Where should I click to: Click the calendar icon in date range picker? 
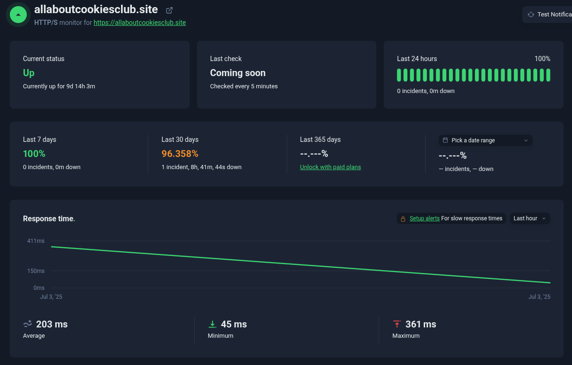click(445, 140)
